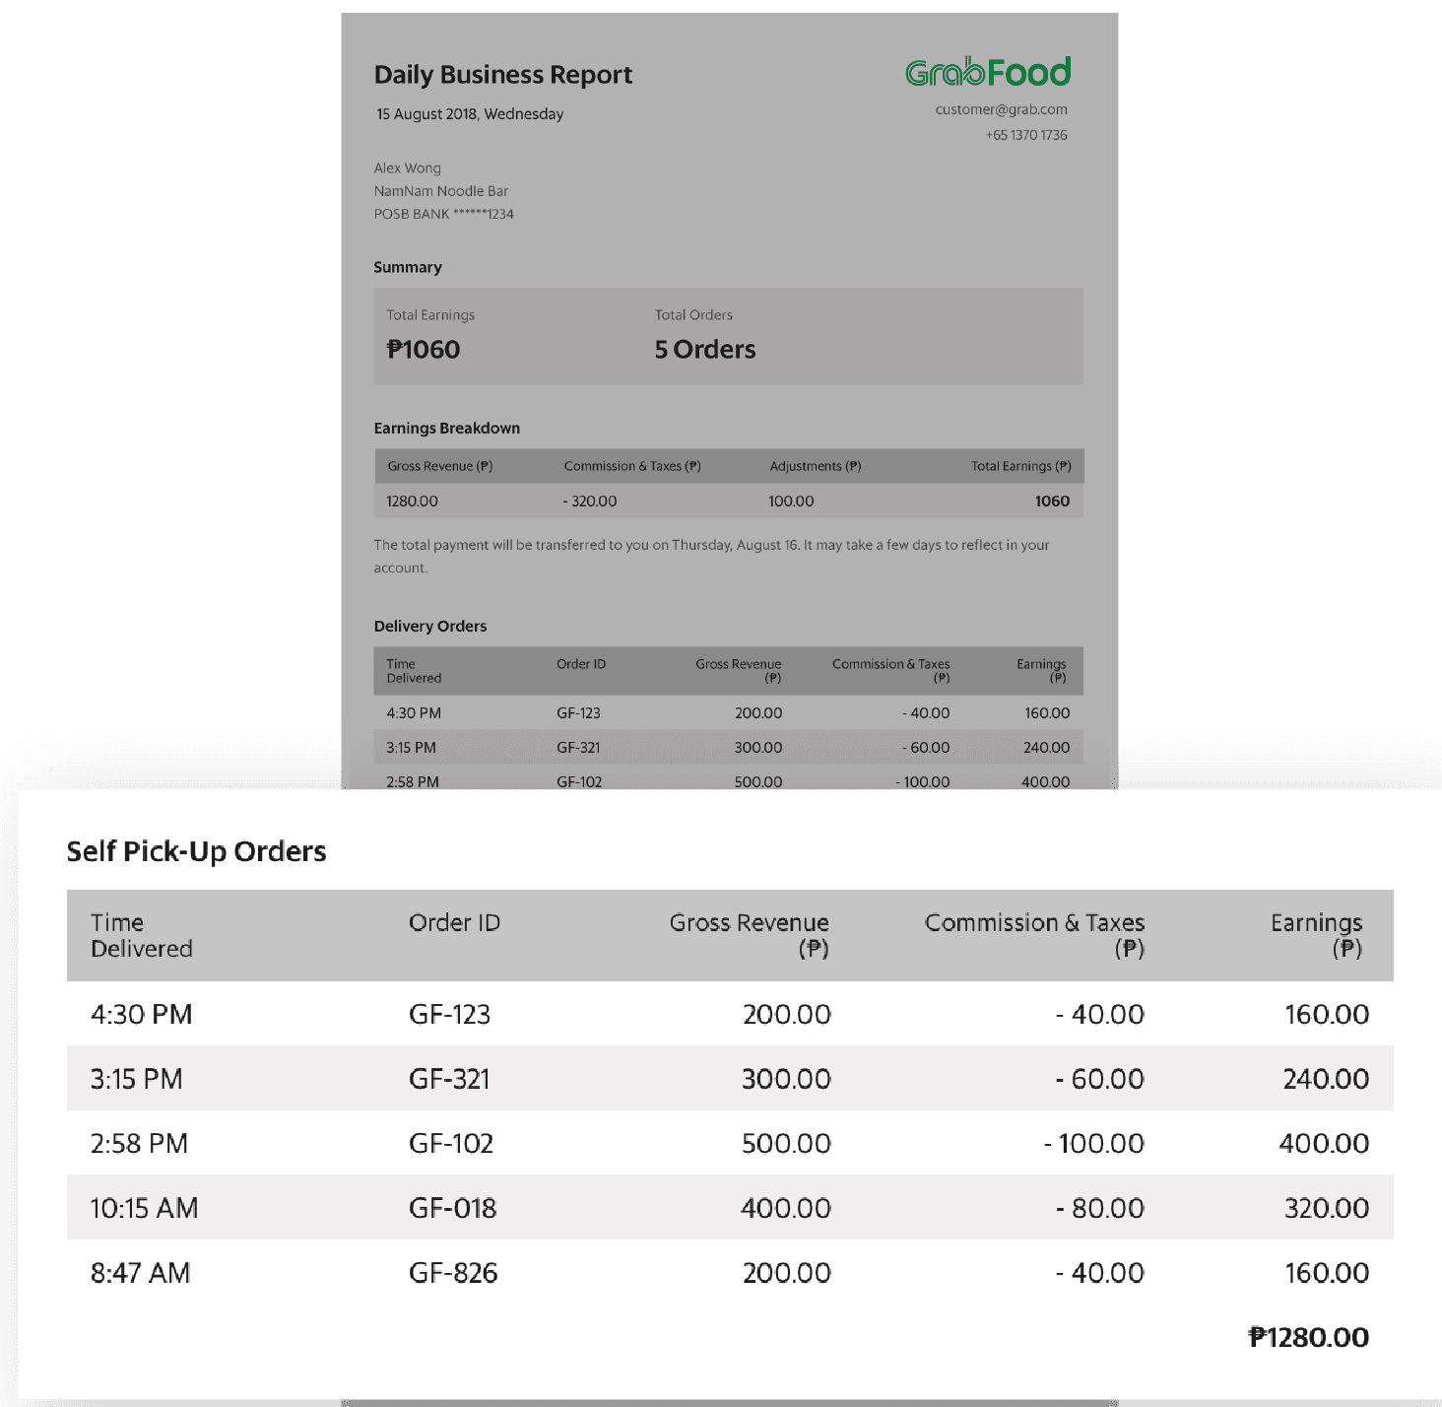Select order GF-321 in Self Pick-Up table
Viewport: 1442px width, 1407px height.
(x=449, y=1079)
